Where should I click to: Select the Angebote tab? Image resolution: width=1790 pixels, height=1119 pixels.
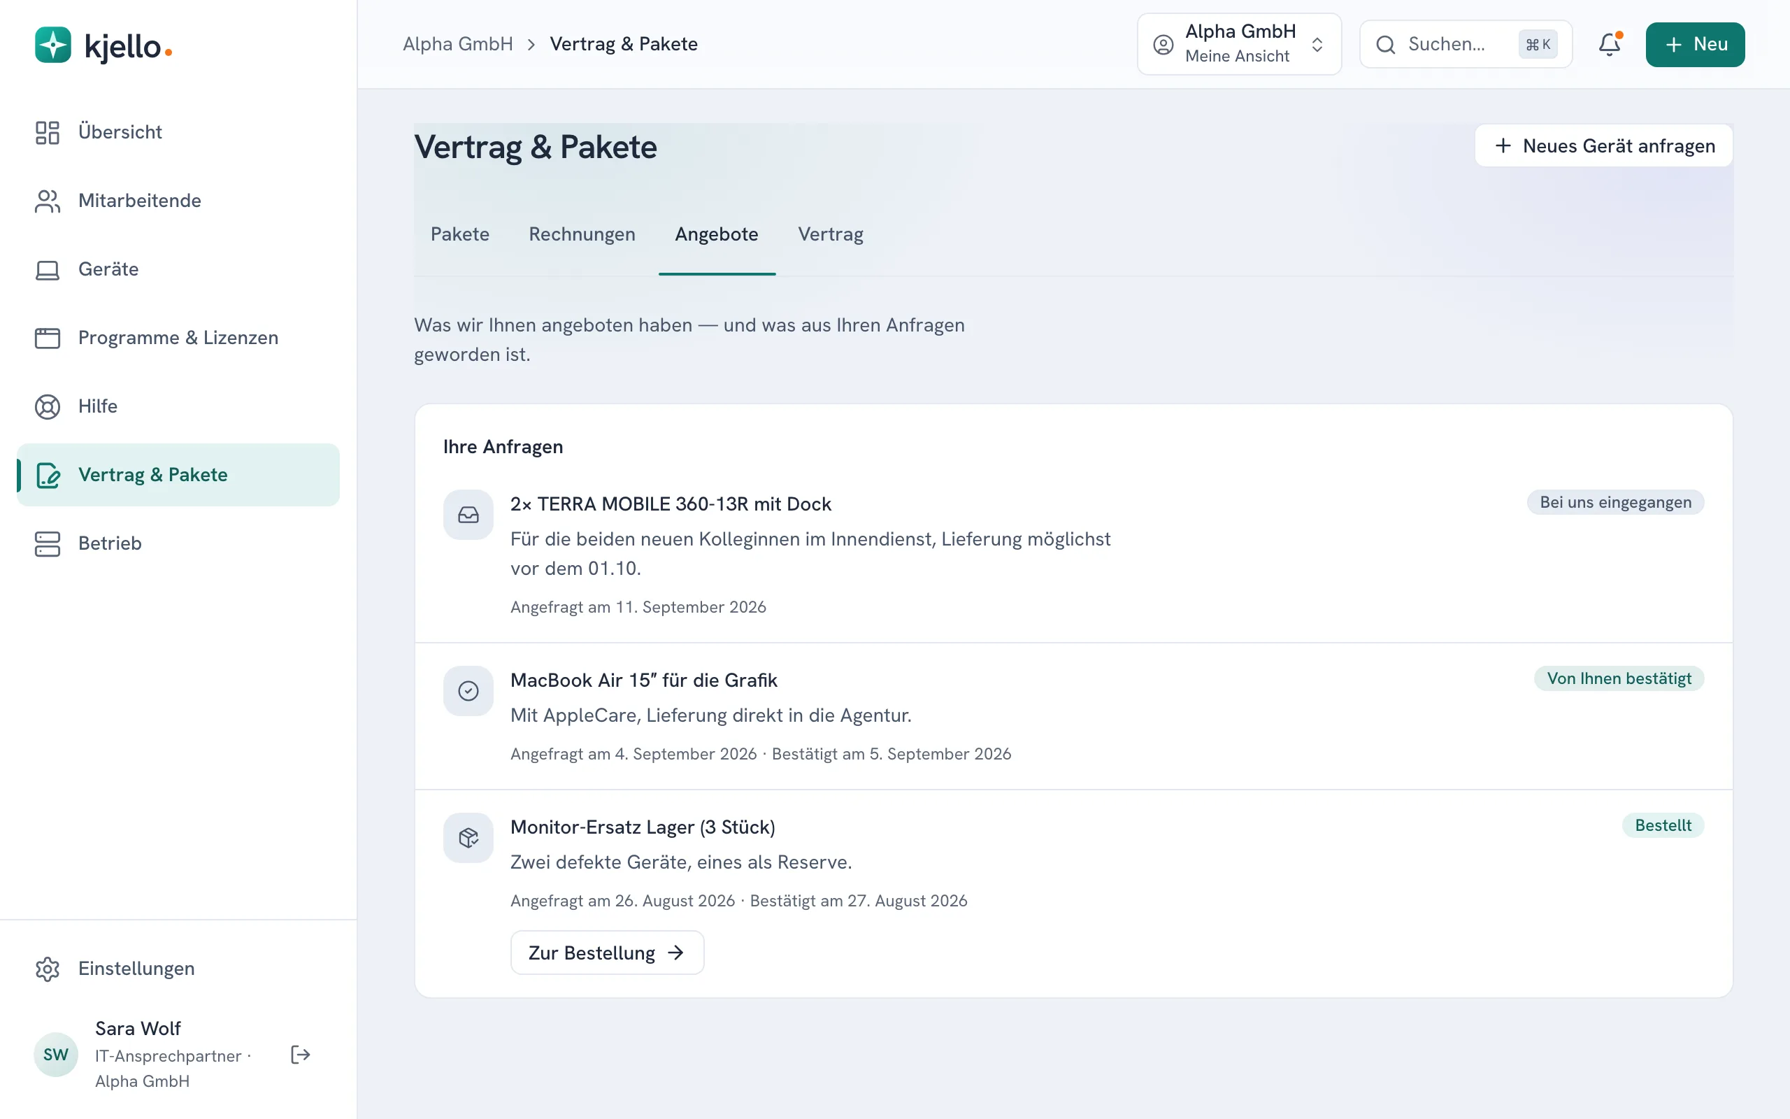click(x=717, y=234)
